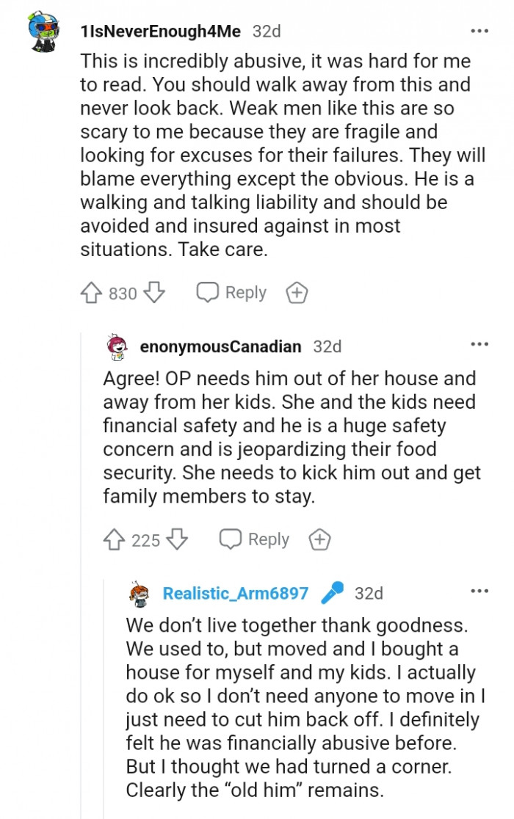Open the options menu on enonymousCanadian's comment
Image resolution: width=514 pixels, height=819 pixels.
pyautogui.click(x=479, y=343)
